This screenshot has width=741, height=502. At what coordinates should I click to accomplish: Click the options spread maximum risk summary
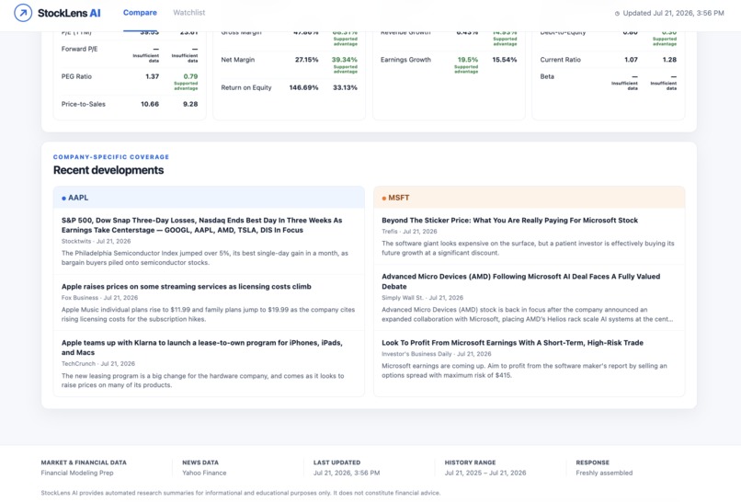(524, 371)
